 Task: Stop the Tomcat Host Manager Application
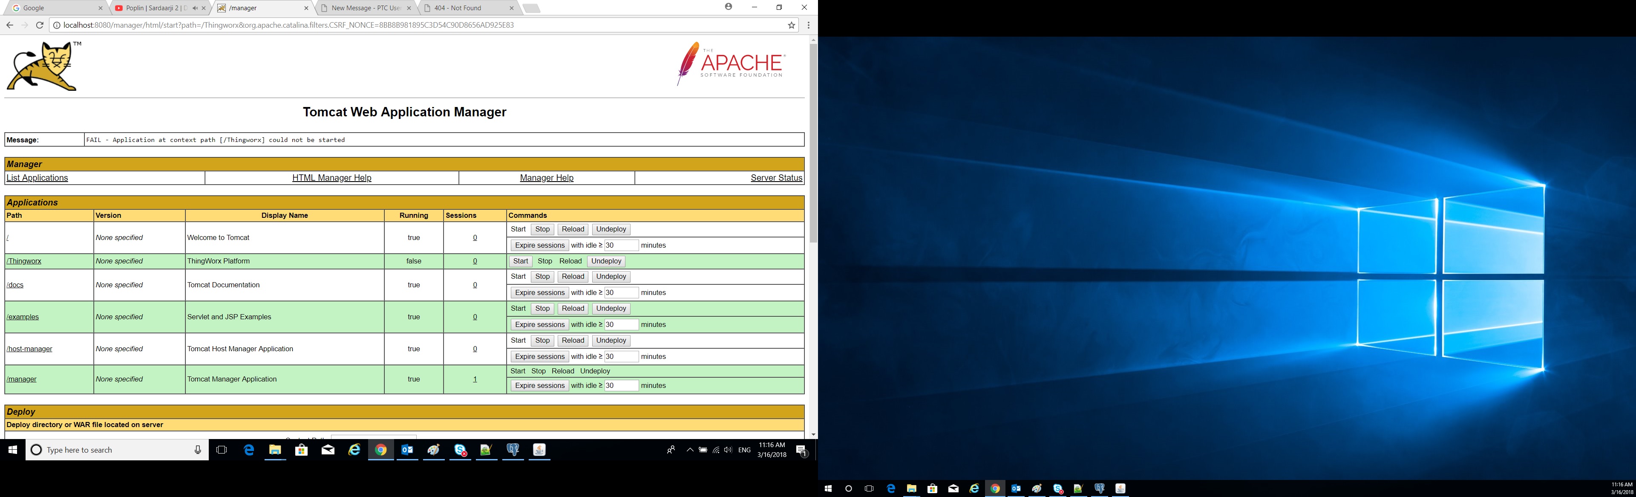tap(542, 341)
